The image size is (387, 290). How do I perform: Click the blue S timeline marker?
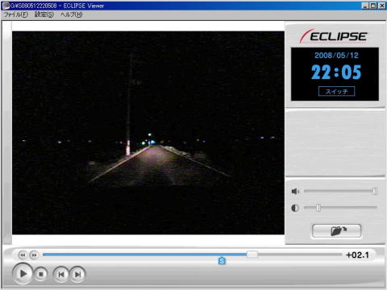222,261
